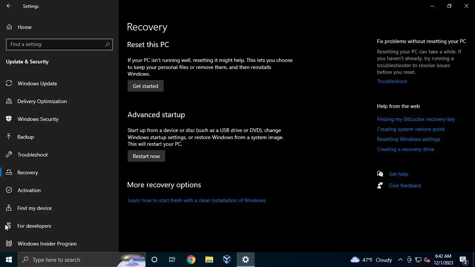Open Cortana circle icon on taskbar
The image size is (475, 267).
154,260
